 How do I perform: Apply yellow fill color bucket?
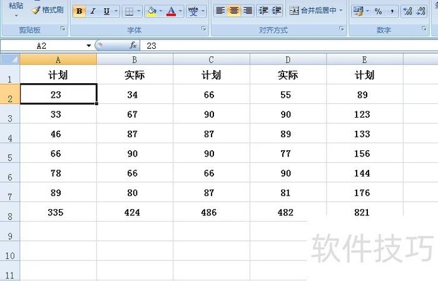pos(151,11)
